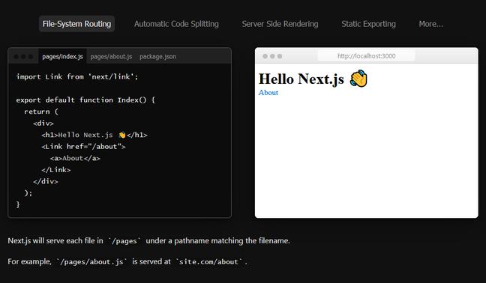Open the package.json file tab
This screenshot has width=486, height=283.
coord(157,56)
